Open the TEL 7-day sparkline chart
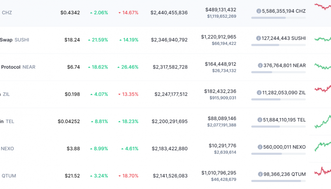This screenshot has height=189, width=331. pos(323,122)
